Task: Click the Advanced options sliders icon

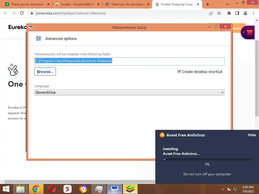Action: [38, 38]
